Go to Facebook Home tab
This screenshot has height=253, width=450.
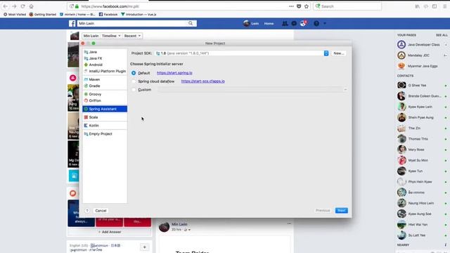269,23
